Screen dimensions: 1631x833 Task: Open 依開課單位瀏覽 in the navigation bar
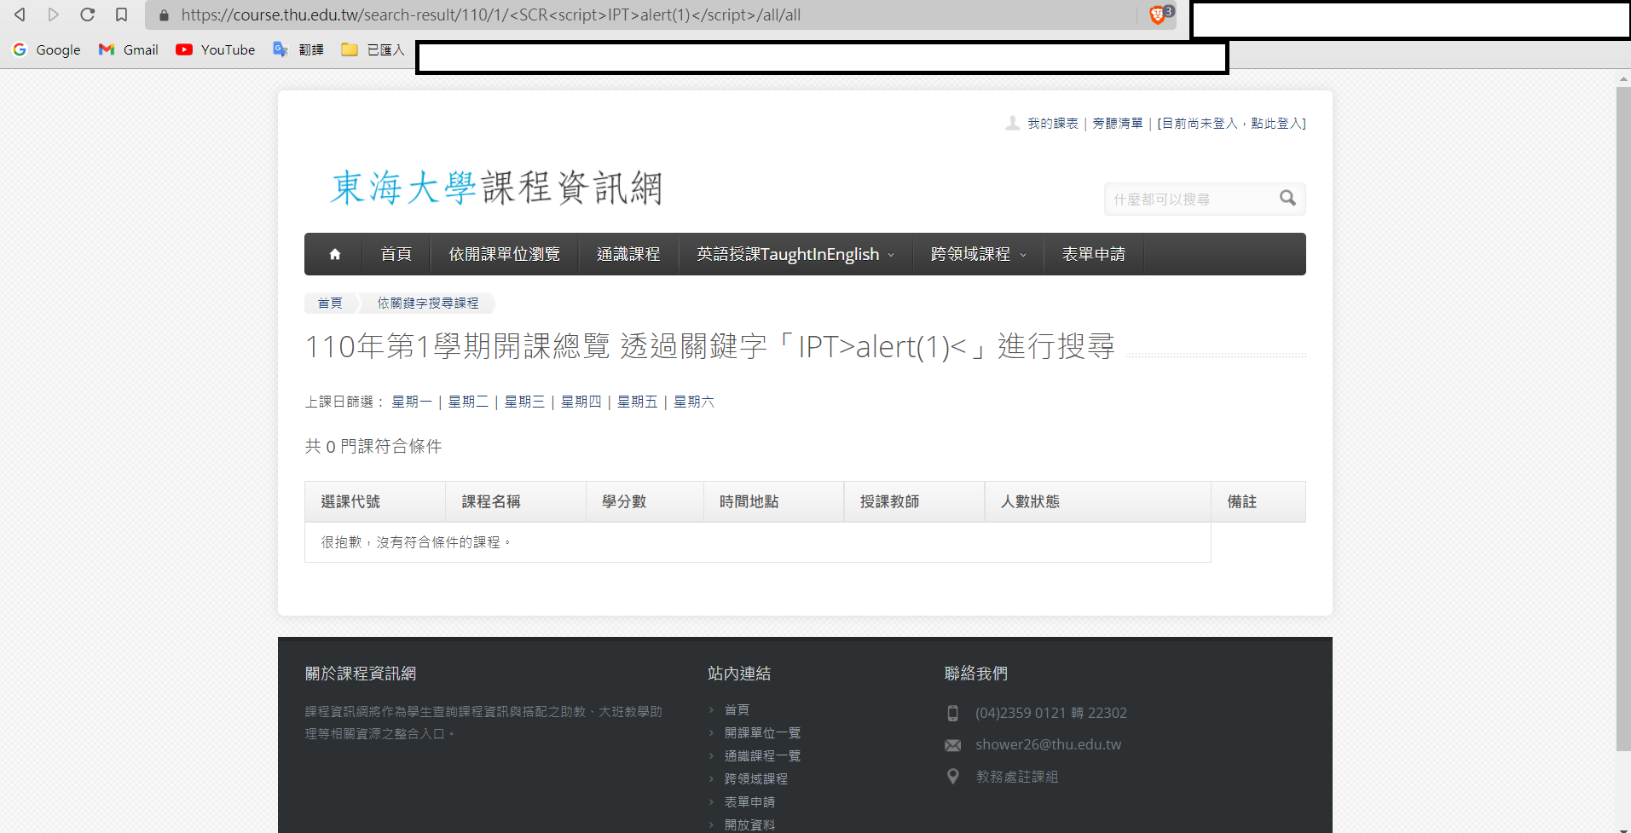click(505, 254)
